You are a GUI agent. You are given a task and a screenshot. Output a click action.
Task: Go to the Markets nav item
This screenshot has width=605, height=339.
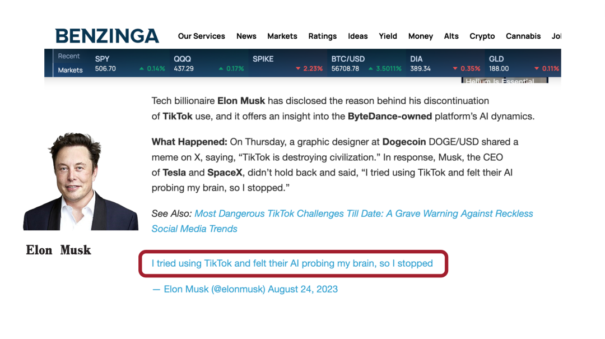click(282, 36)
